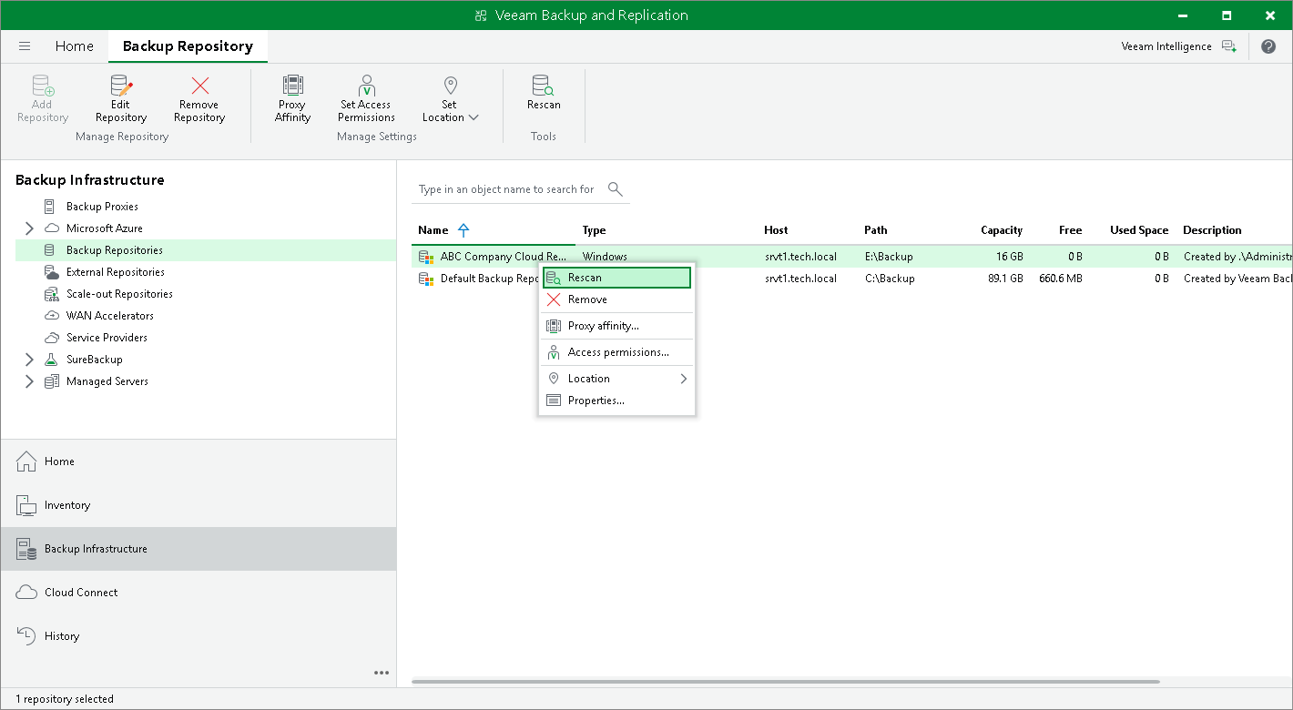Image resolution: width=1293 pixels, height=710 pixels.
Task: Click the Backup Proxies tree icon
Action: [50, 207]
